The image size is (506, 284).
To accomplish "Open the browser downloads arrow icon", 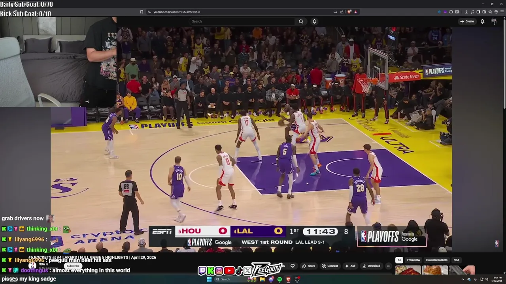I will [466, 12].
